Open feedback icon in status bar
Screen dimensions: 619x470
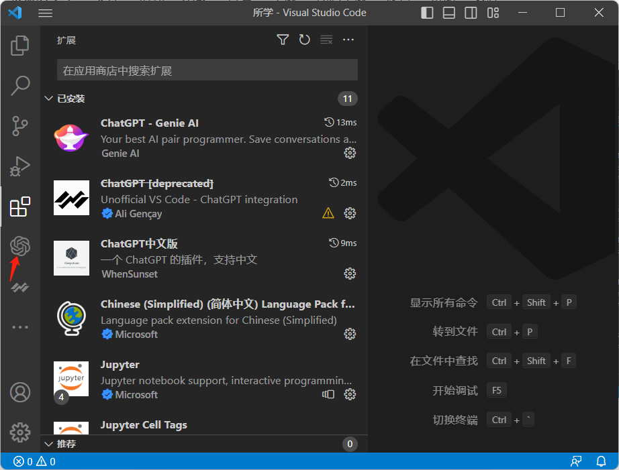576,461
